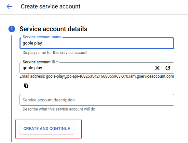Click the vertical stepper line below step 1
The width and height of the screenshot is (188, 143).
pyautogui.click(x=12, y=89)
